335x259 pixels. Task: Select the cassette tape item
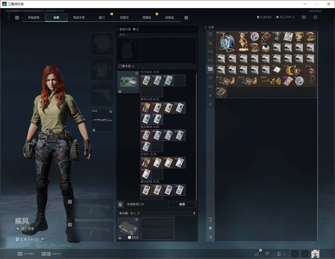pos(221,92)
